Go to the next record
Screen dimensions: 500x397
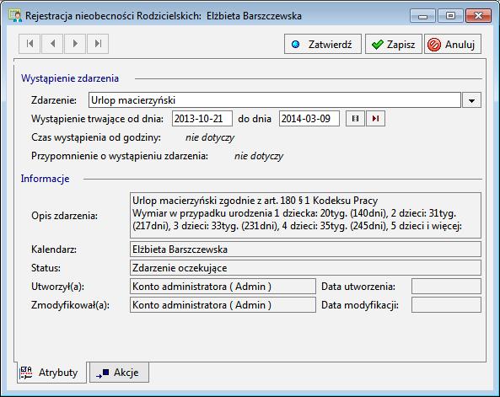[x=75, y=44]
